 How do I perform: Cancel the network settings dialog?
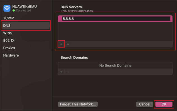[145, 104]
